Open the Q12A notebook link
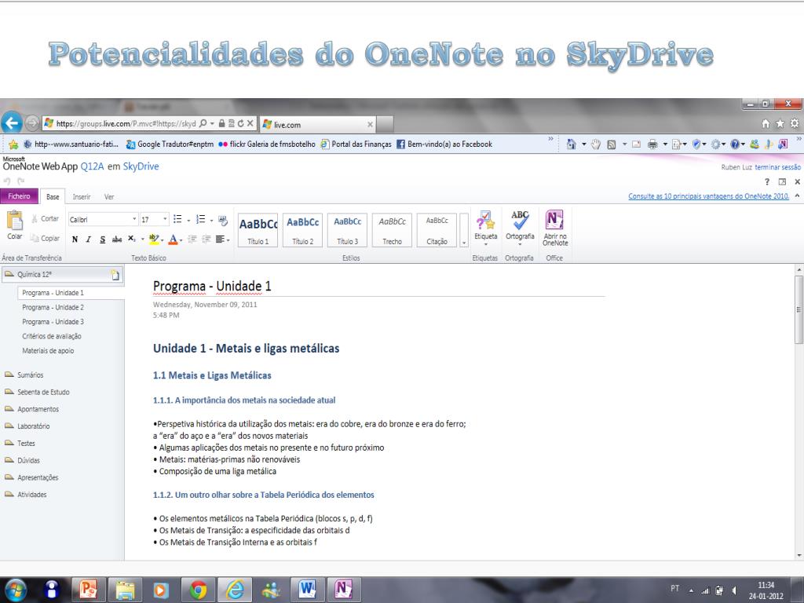804x603 pixels. (x=93, y=166)
